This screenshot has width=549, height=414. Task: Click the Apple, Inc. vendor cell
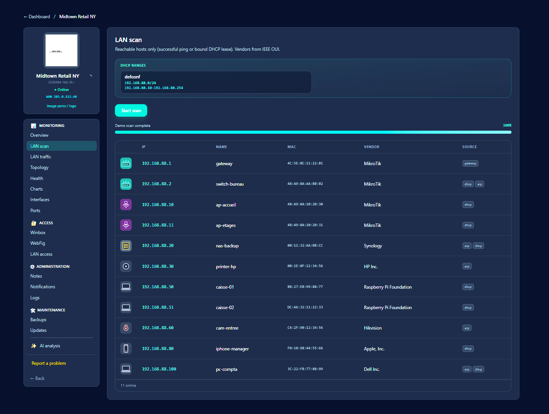374,349
